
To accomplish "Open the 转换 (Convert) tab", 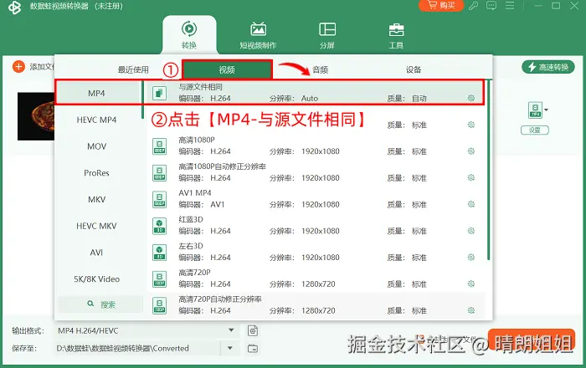I will point(189,35).
